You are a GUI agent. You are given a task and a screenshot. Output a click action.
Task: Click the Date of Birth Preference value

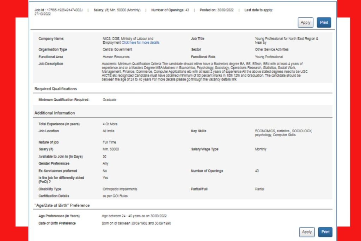pyautogui.click(x=136, y=224)
